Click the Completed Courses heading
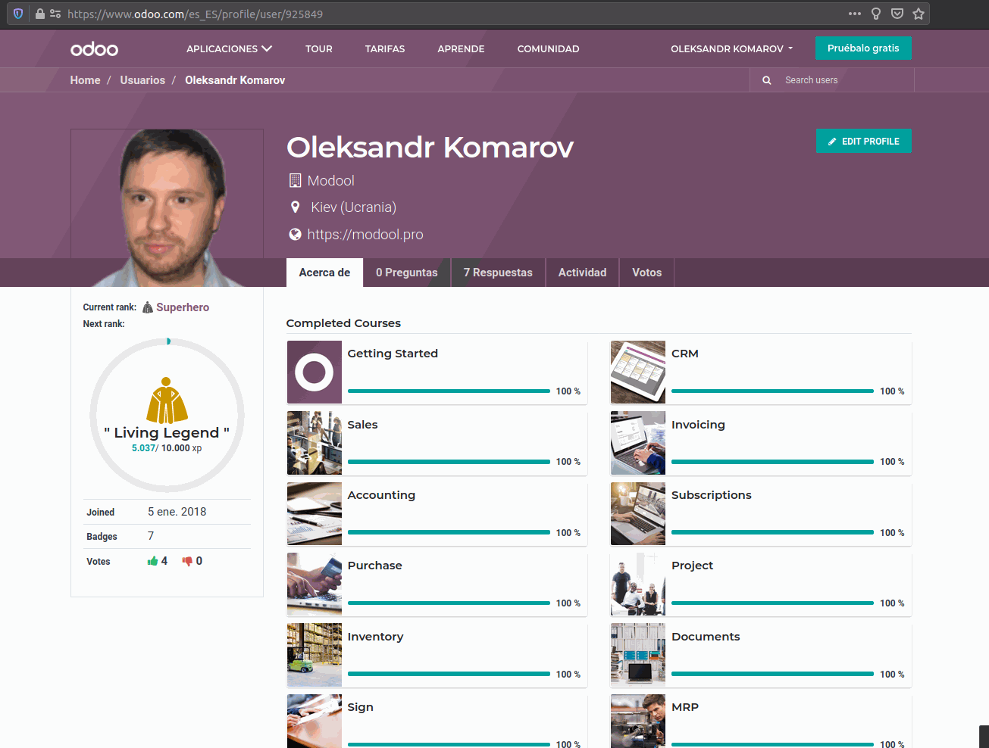 tap(343, 323)
